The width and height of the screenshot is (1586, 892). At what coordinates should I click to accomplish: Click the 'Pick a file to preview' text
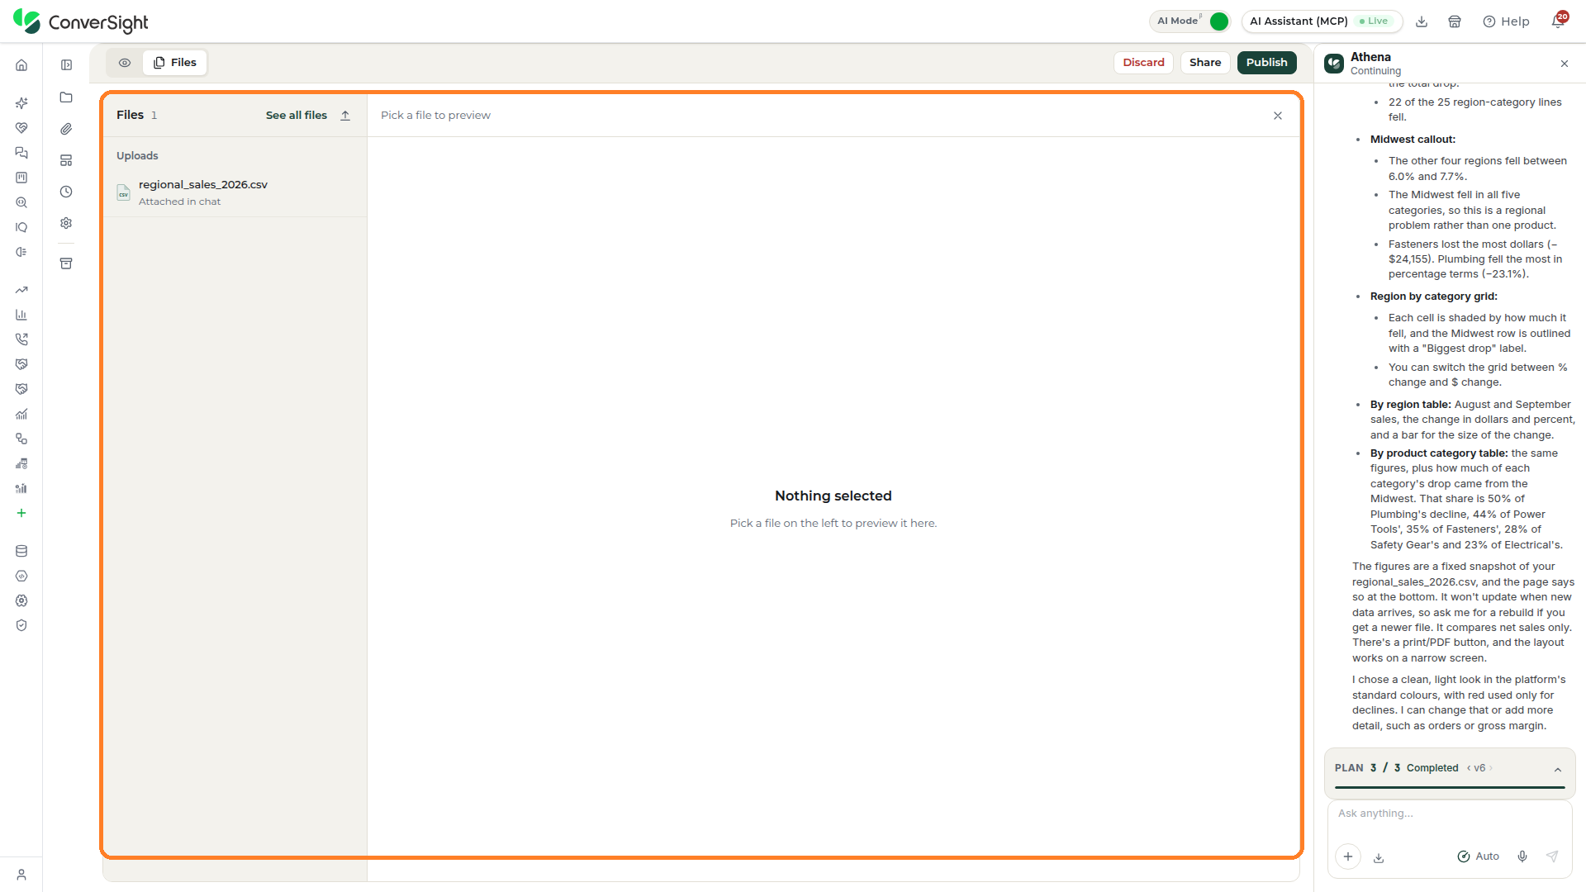click(435, 116)
